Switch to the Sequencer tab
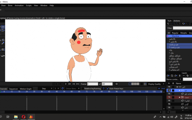This screenshot has width=192, height=120. pyautogui.click(x=13, y=89)
